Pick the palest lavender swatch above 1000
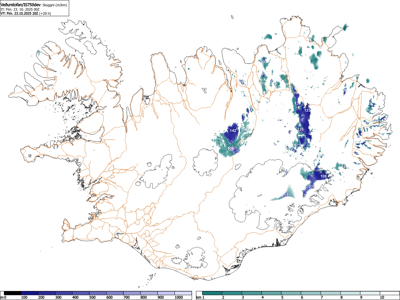 pos(183,293)
